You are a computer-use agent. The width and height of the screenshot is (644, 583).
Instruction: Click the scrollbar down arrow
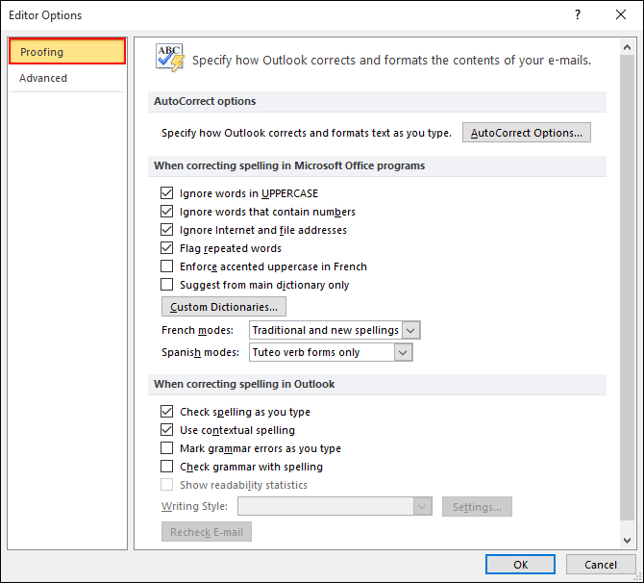(627, 541)
